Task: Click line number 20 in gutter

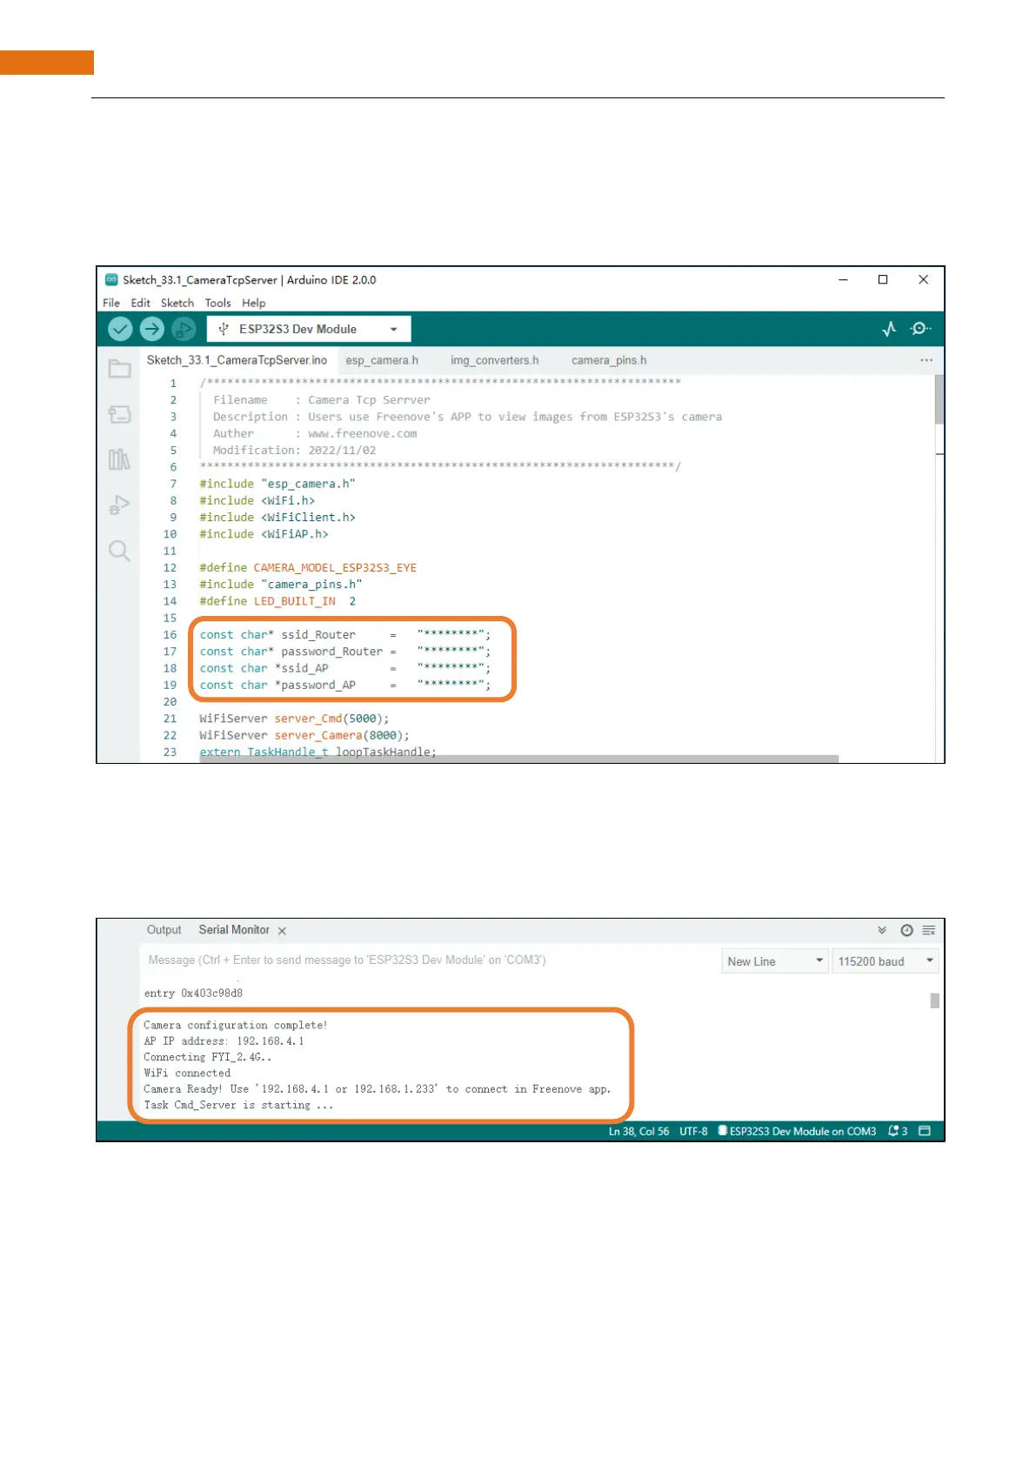Action: click(170, 702)
